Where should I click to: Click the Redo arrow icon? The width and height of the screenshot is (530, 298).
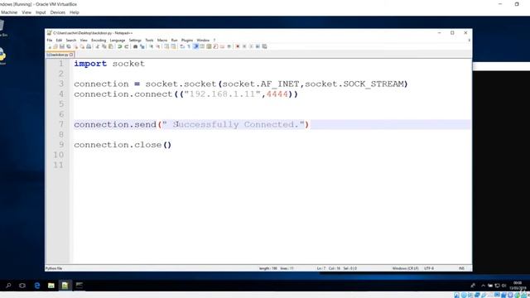tap(127, 46)
